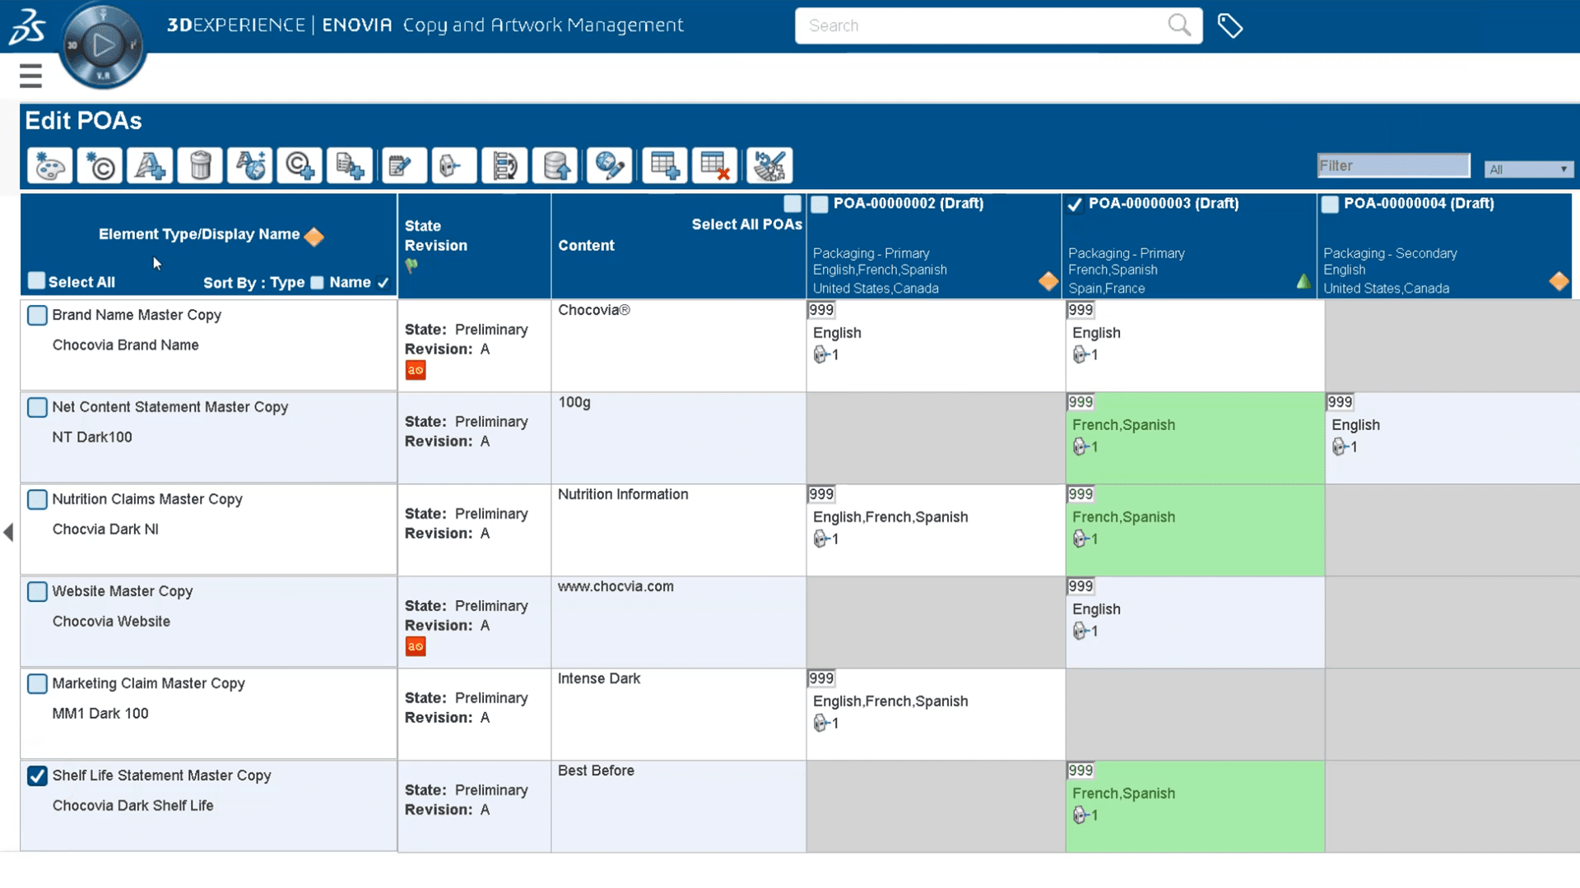Check the Brand Name Master Copy checkbox
1580x888 pixels.
(x=37, y=315)
